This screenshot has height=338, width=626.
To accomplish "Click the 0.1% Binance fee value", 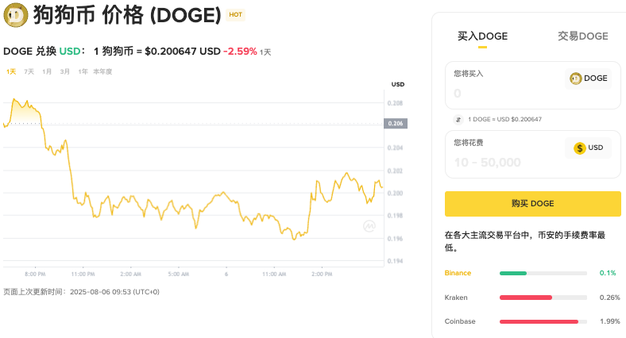I will click(x=608, y=273).
